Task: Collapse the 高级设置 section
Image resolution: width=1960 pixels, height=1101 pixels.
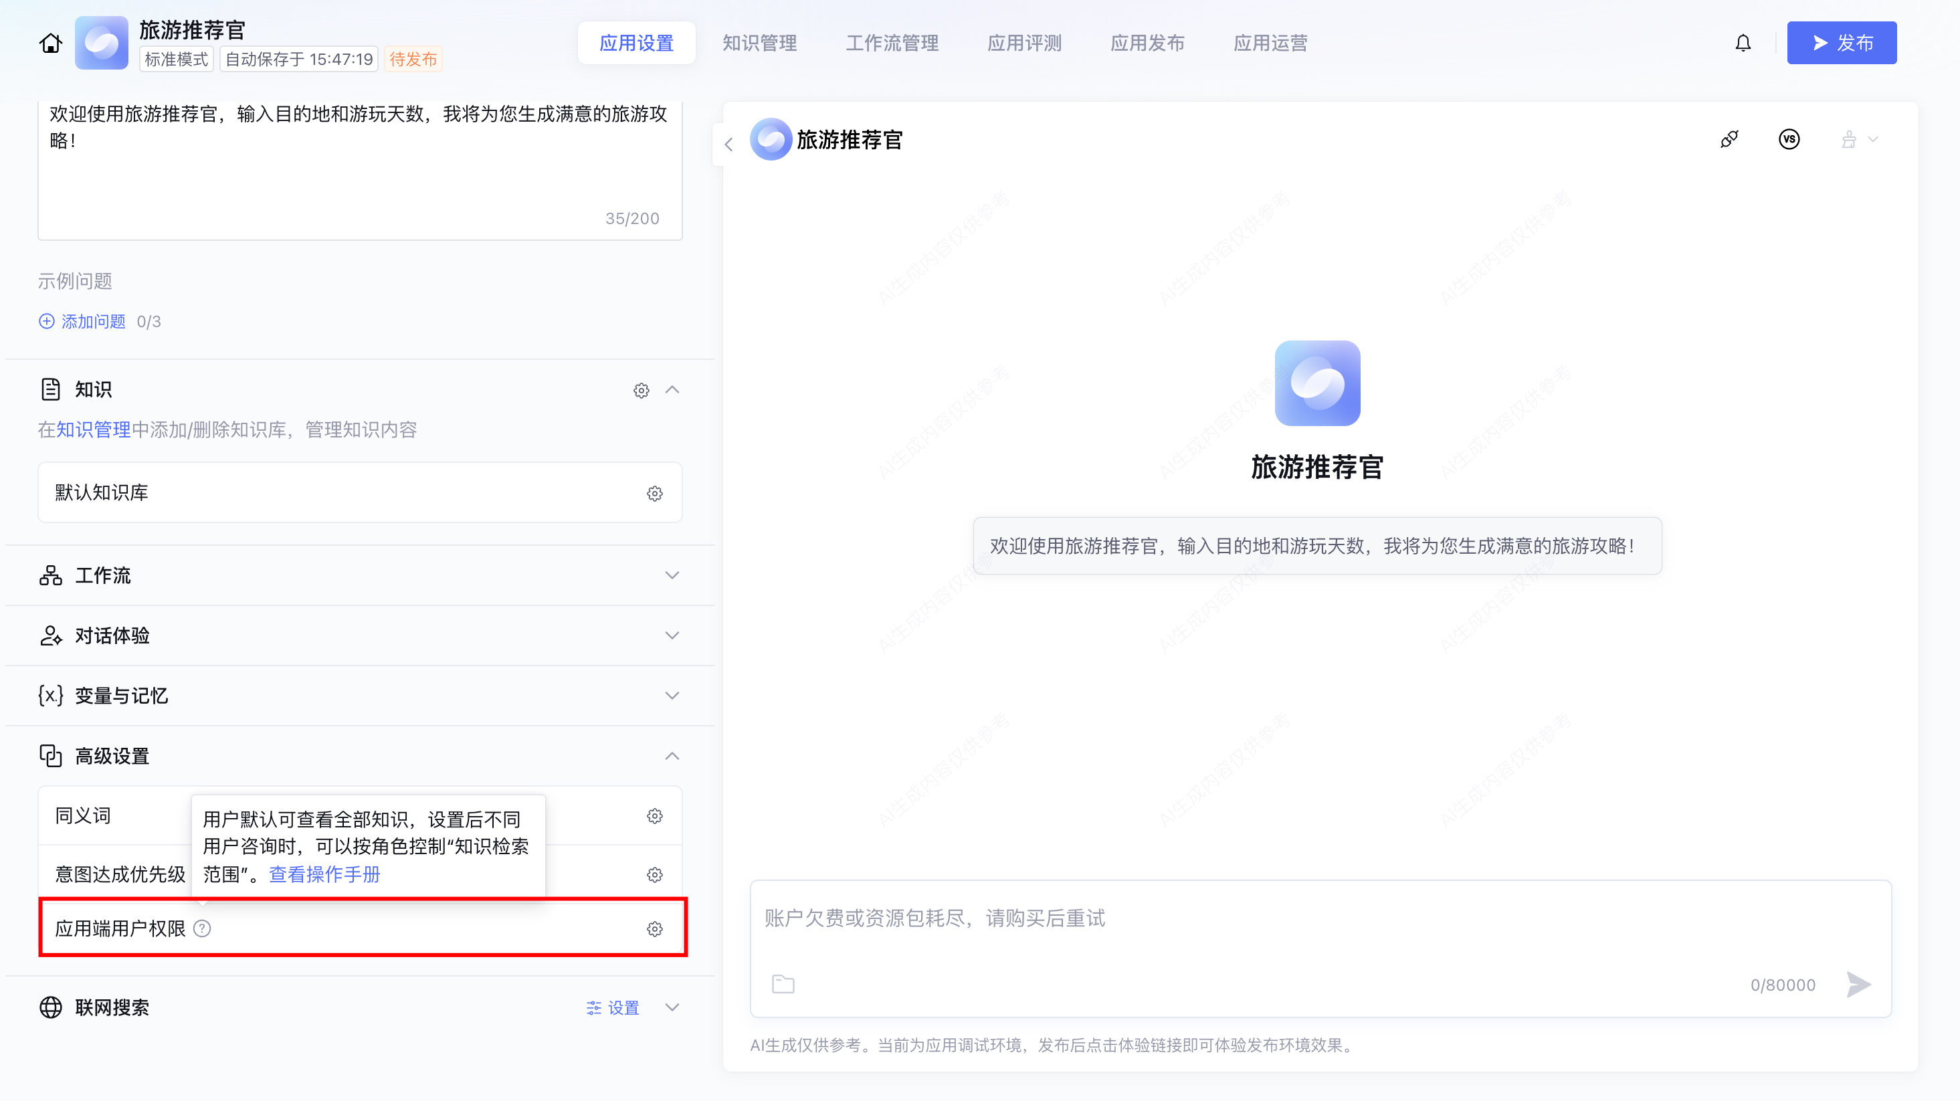Action: tap(671, 757)
